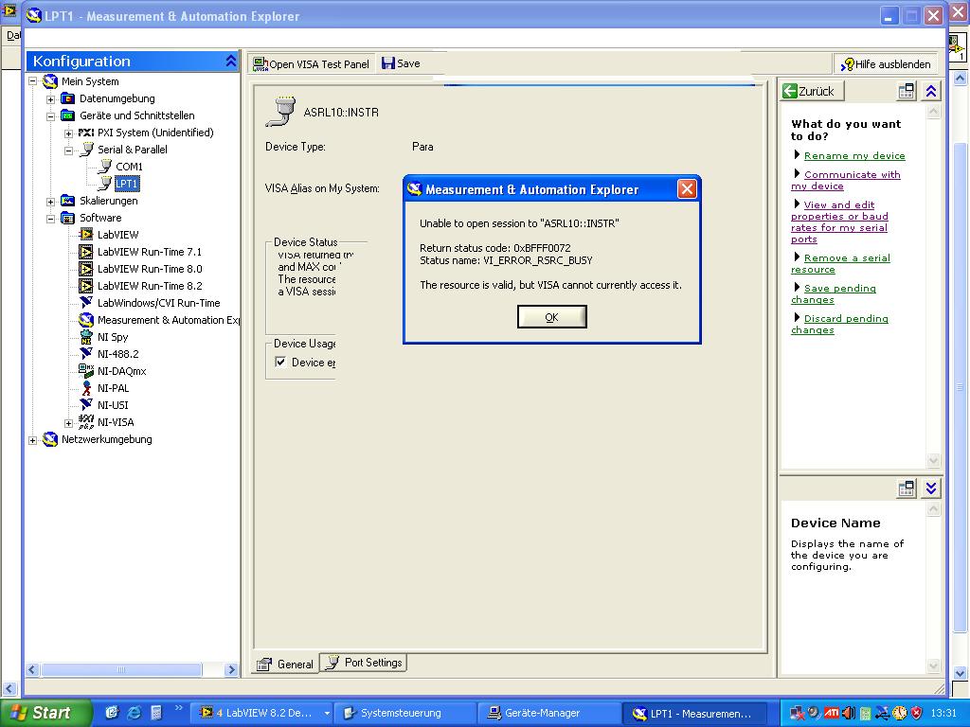Select the Netzwerkumgebung icon
970x727 pixels.
click(50, 439)
